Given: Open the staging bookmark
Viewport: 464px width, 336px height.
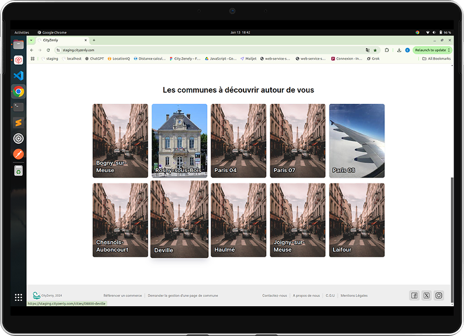Looking at the screenshot, I should coord(50,58).
